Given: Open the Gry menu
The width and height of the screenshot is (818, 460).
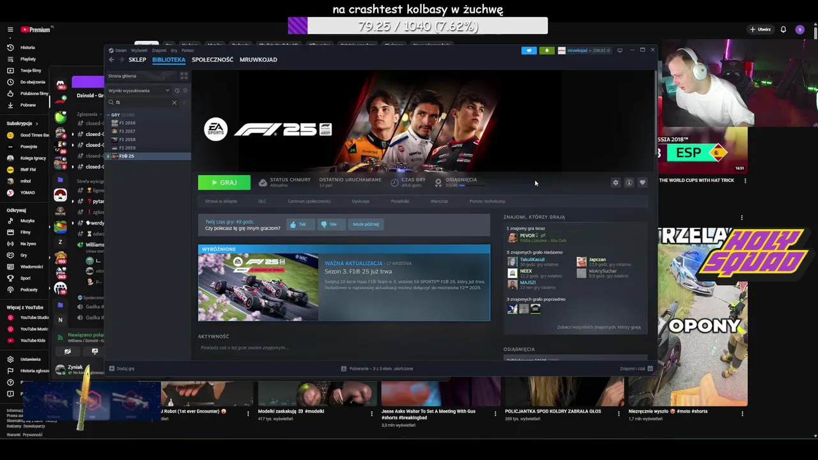Looking at the screenshot, I should point(174,50).
